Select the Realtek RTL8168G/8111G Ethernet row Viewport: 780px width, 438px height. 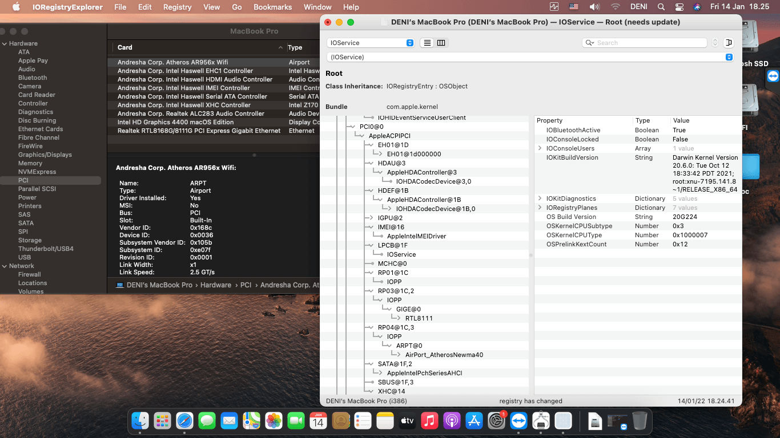click(214, 131)
